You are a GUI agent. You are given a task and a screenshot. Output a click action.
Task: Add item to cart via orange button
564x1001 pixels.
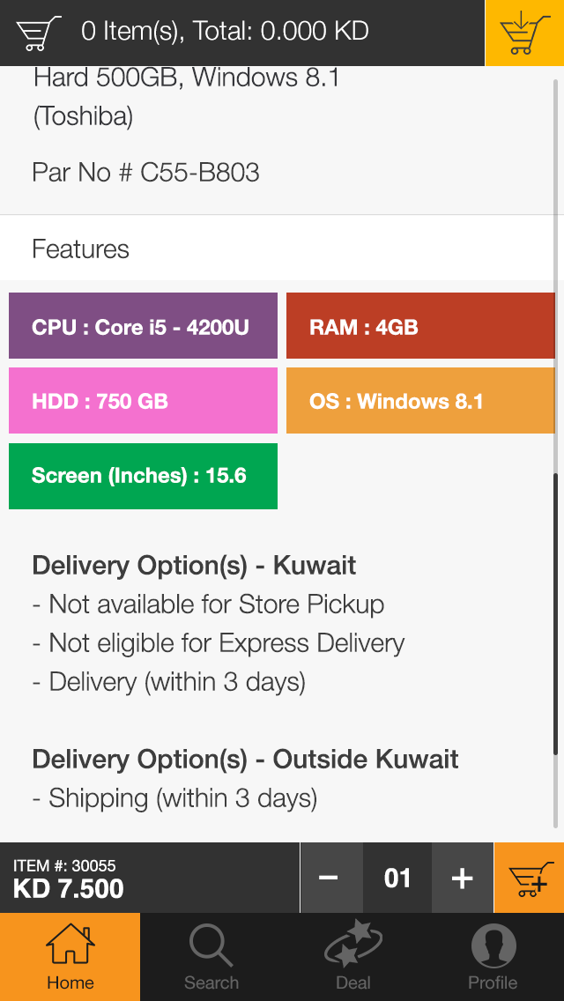529,878
